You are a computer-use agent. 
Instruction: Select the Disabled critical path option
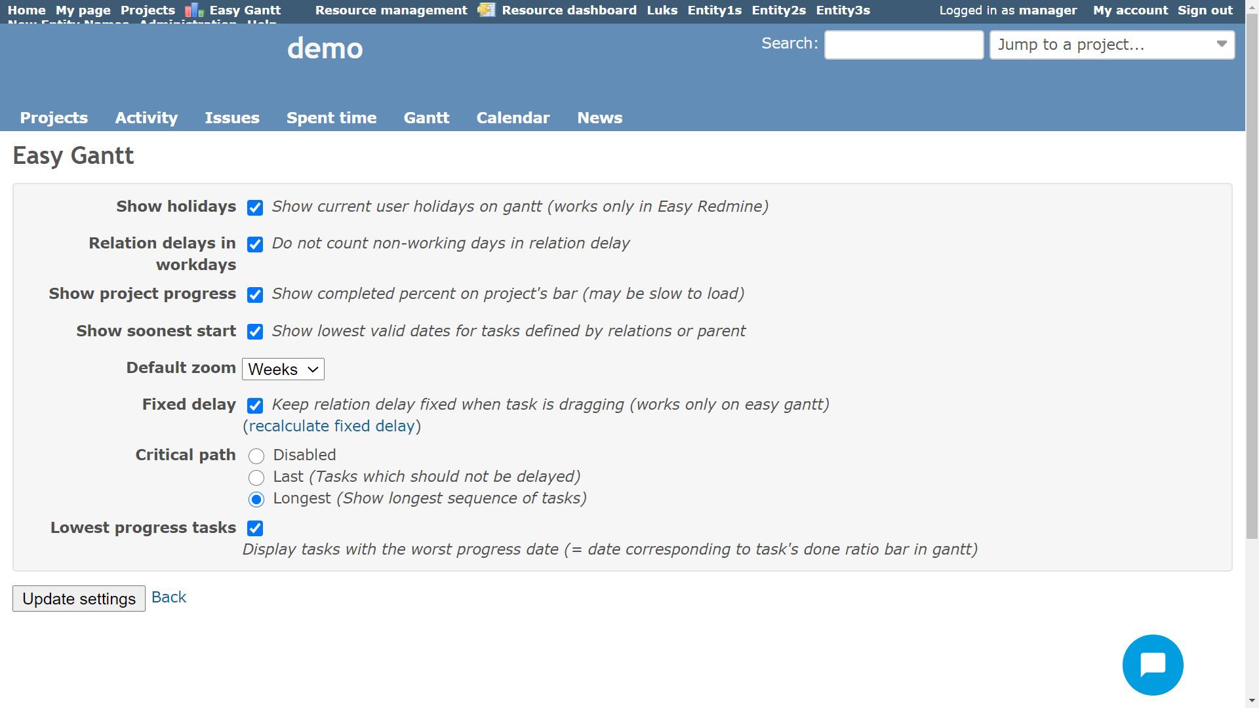click(256, 456)
